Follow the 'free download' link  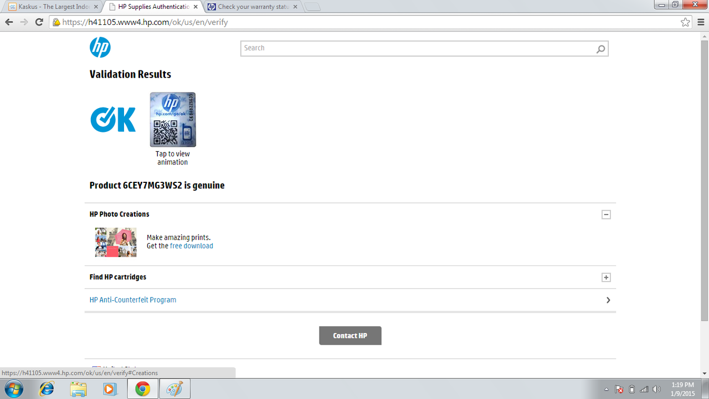pyautogui.click(x=191, y=246)
